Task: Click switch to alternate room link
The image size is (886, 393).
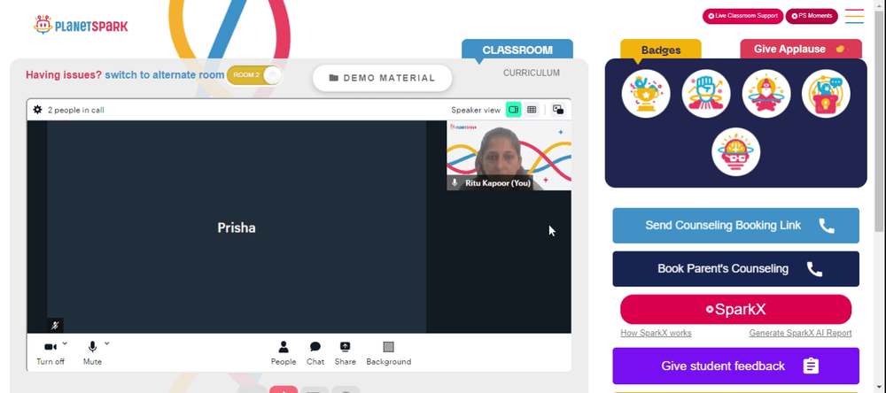Action: click(x=165, y=74)
